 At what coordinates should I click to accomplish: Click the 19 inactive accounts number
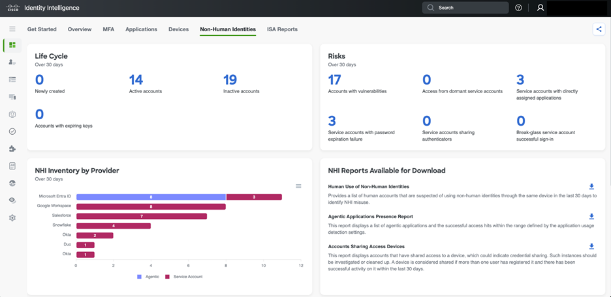coord(230,79)
